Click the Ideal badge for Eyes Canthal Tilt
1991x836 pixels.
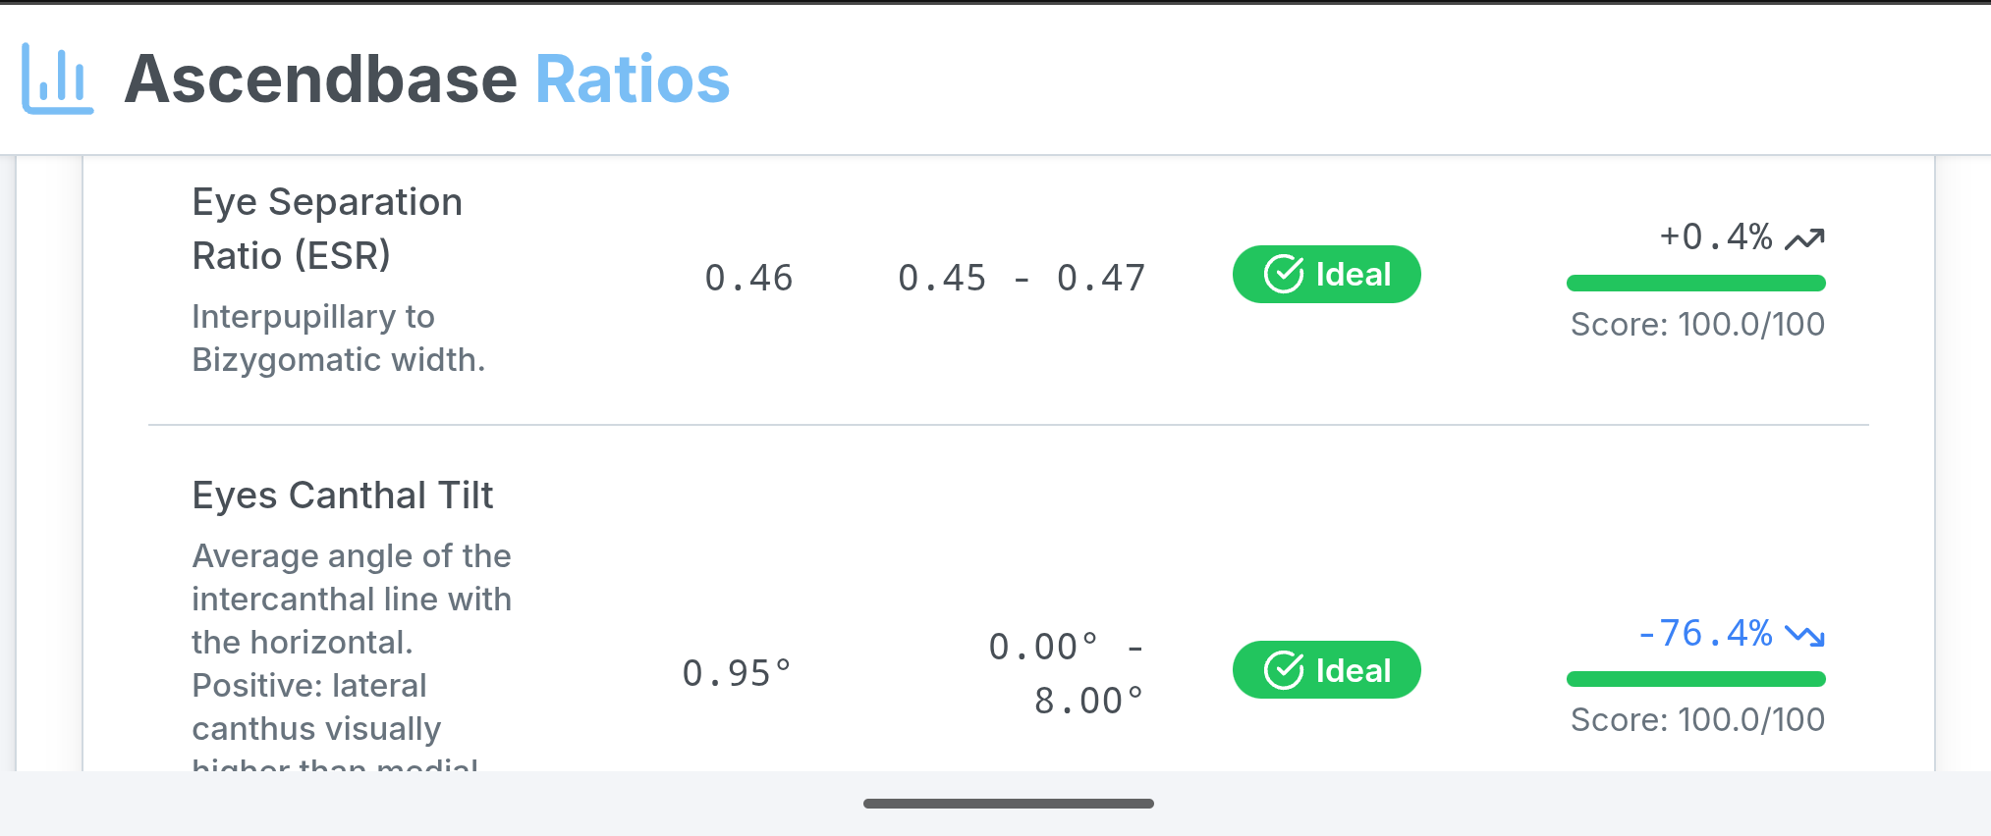click(1326, 670)
